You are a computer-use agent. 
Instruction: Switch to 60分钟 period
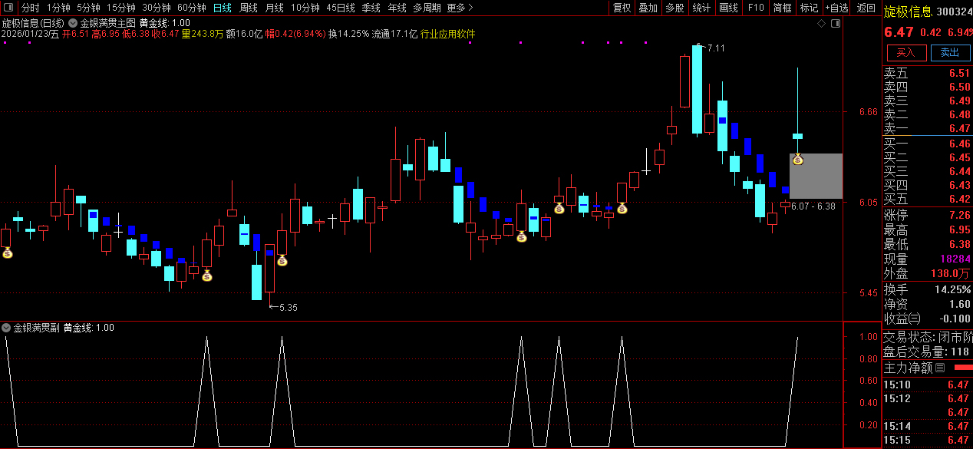(x=191, y=8)
